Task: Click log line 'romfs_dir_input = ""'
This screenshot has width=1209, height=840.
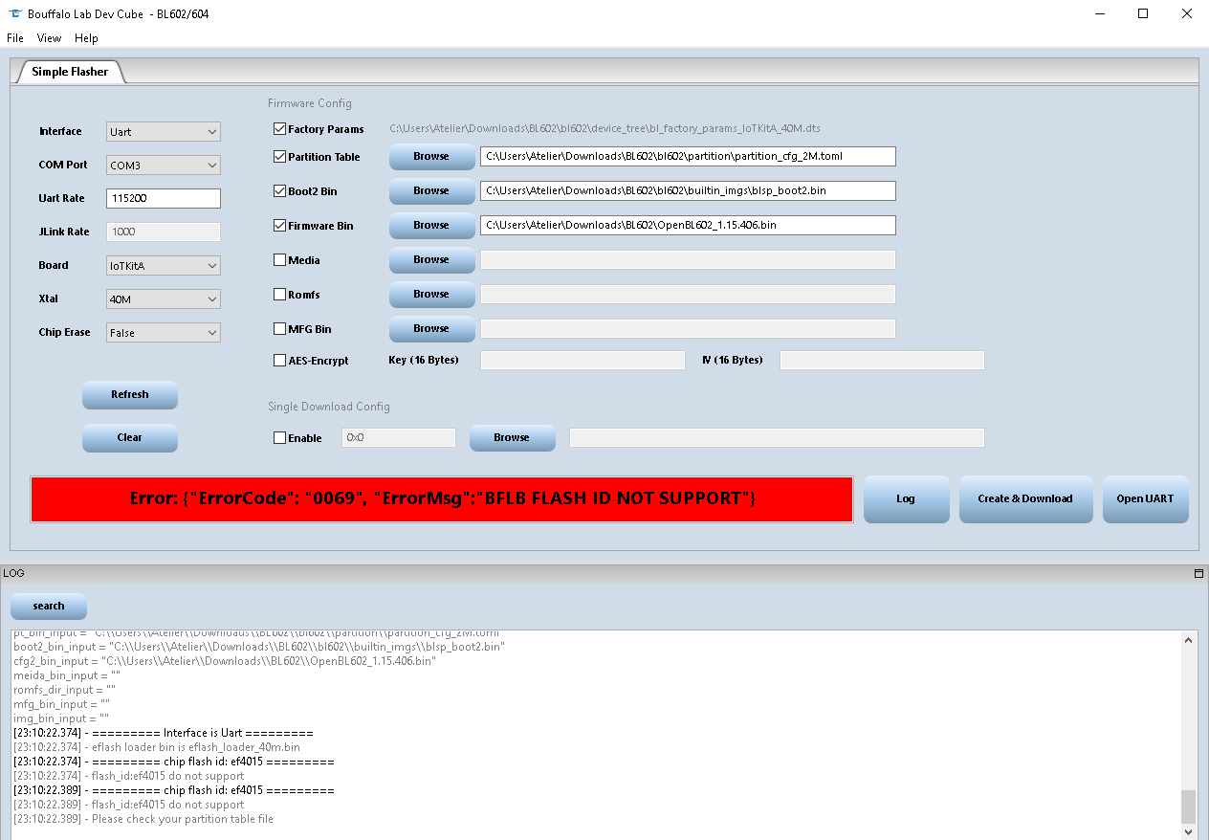Action: click(64, 690)
